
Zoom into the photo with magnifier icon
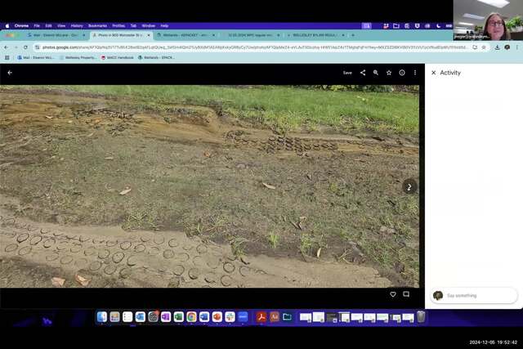pos(376,73)
